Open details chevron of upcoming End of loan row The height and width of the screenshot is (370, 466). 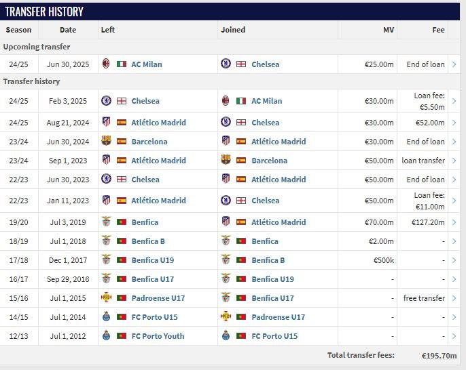(454, 64)
